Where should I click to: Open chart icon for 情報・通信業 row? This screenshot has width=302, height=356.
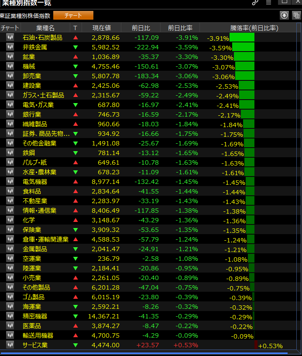point(10,210)
